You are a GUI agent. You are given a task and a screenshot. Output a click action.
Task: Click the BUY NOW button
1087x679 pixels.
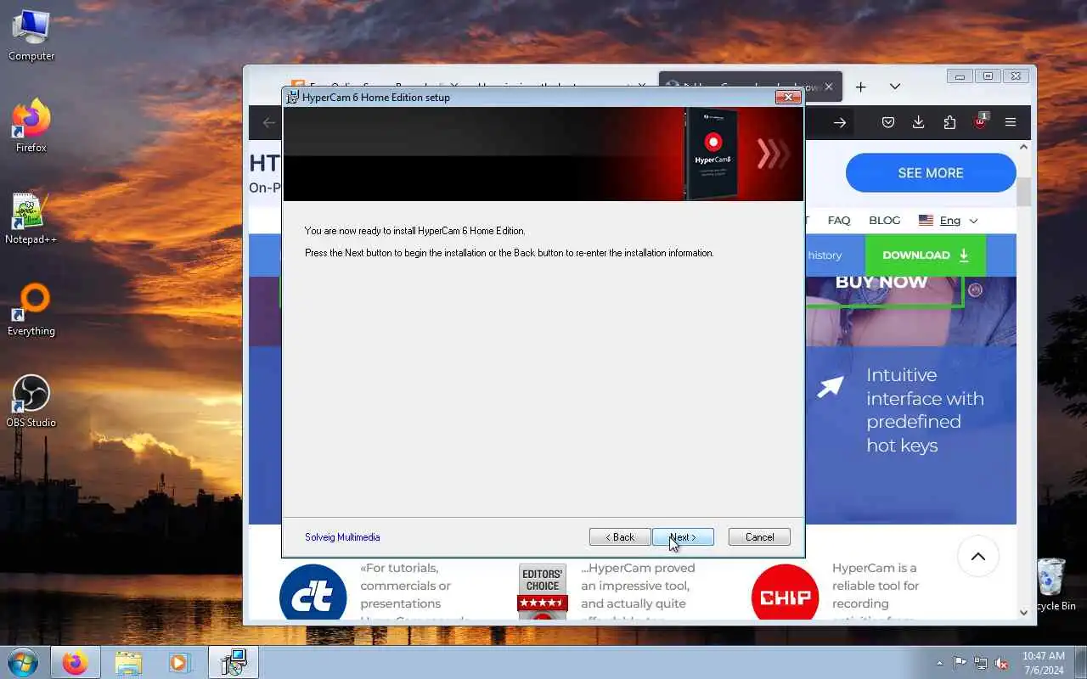[x=881, y=283]
